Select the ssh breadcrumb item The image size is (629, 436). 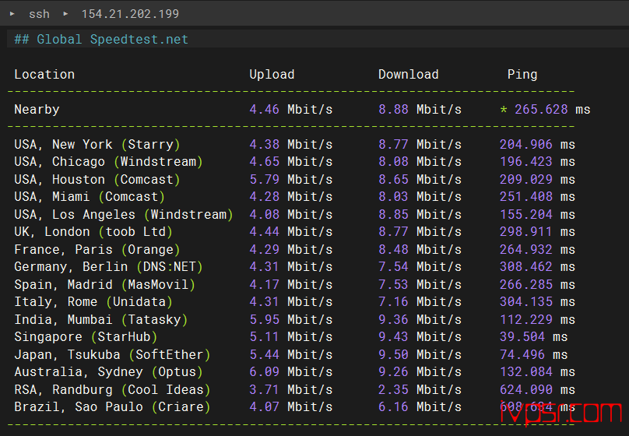(x=39, y=14)
